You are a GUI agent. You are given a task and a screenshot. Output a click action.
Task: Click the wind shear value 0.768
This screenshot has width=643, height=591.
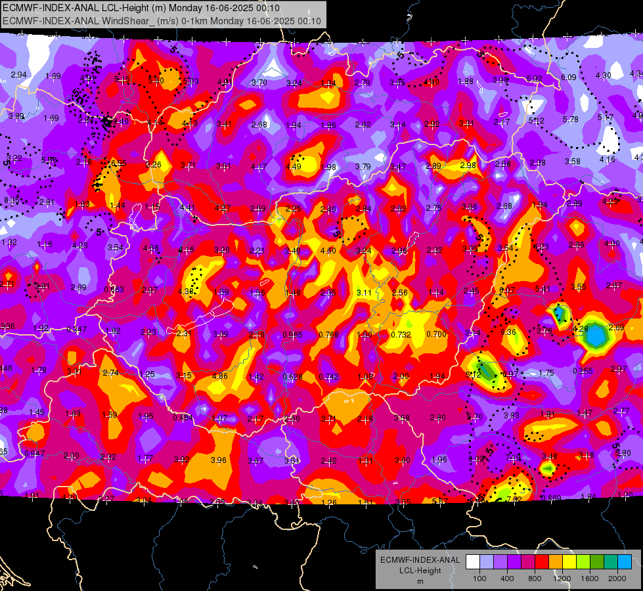pyautogui.click(x=329, y=335)
